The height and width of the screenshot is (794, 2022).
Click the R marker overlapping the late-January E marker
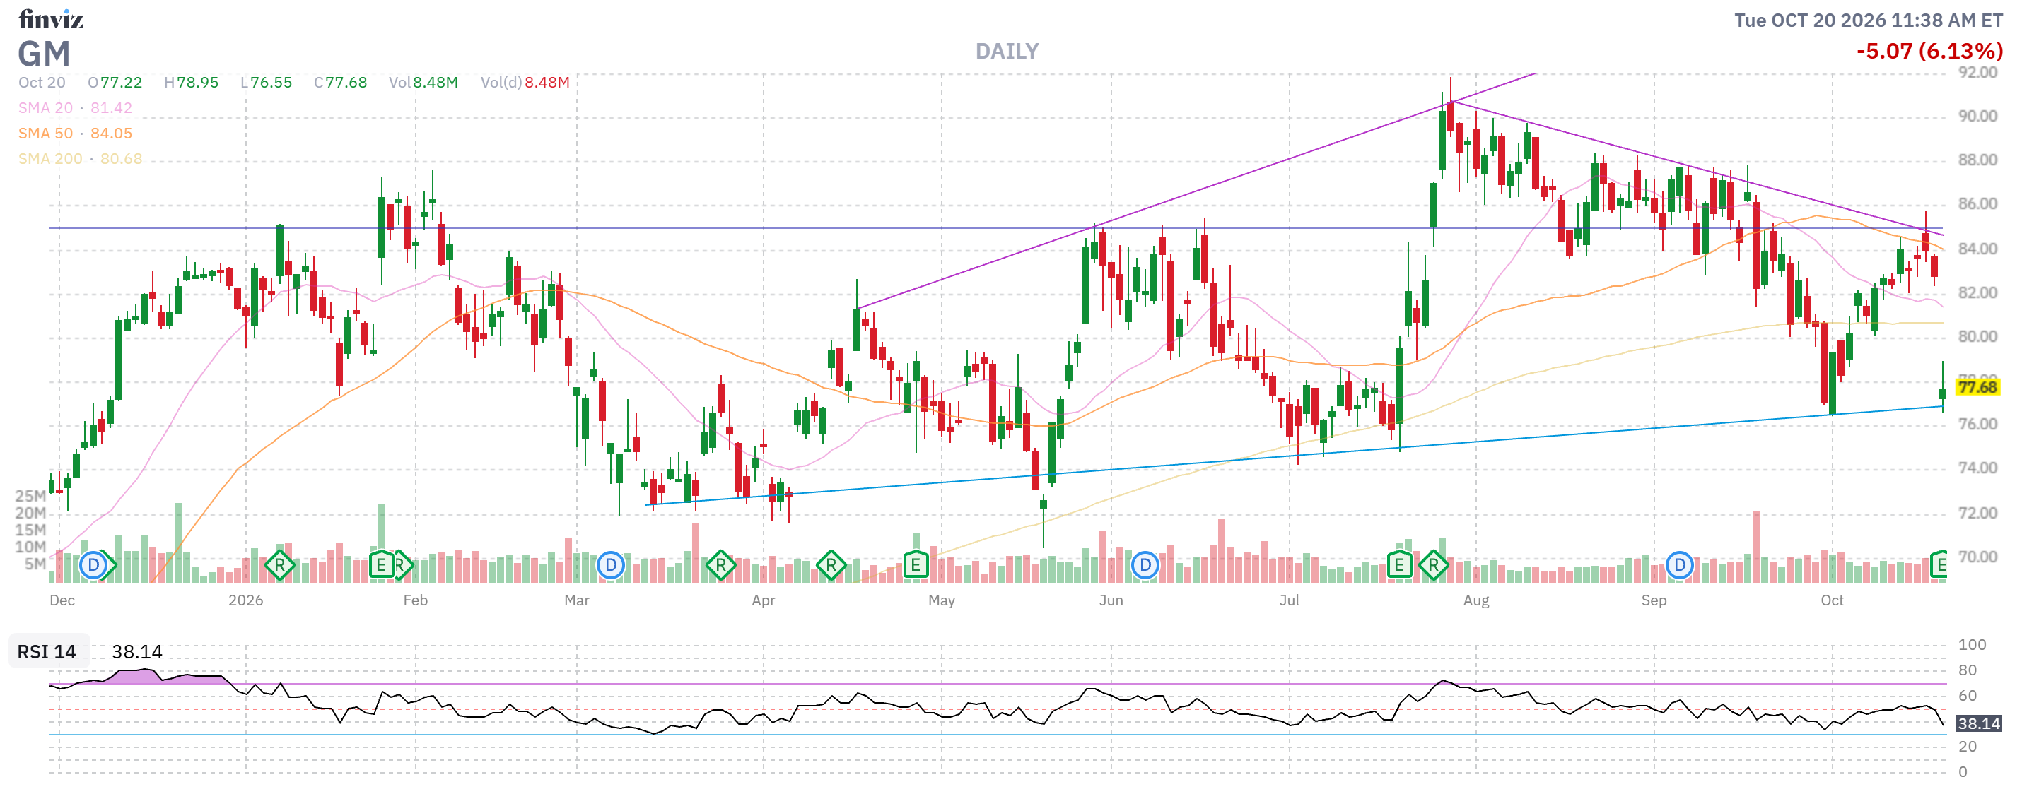point(401,565)
